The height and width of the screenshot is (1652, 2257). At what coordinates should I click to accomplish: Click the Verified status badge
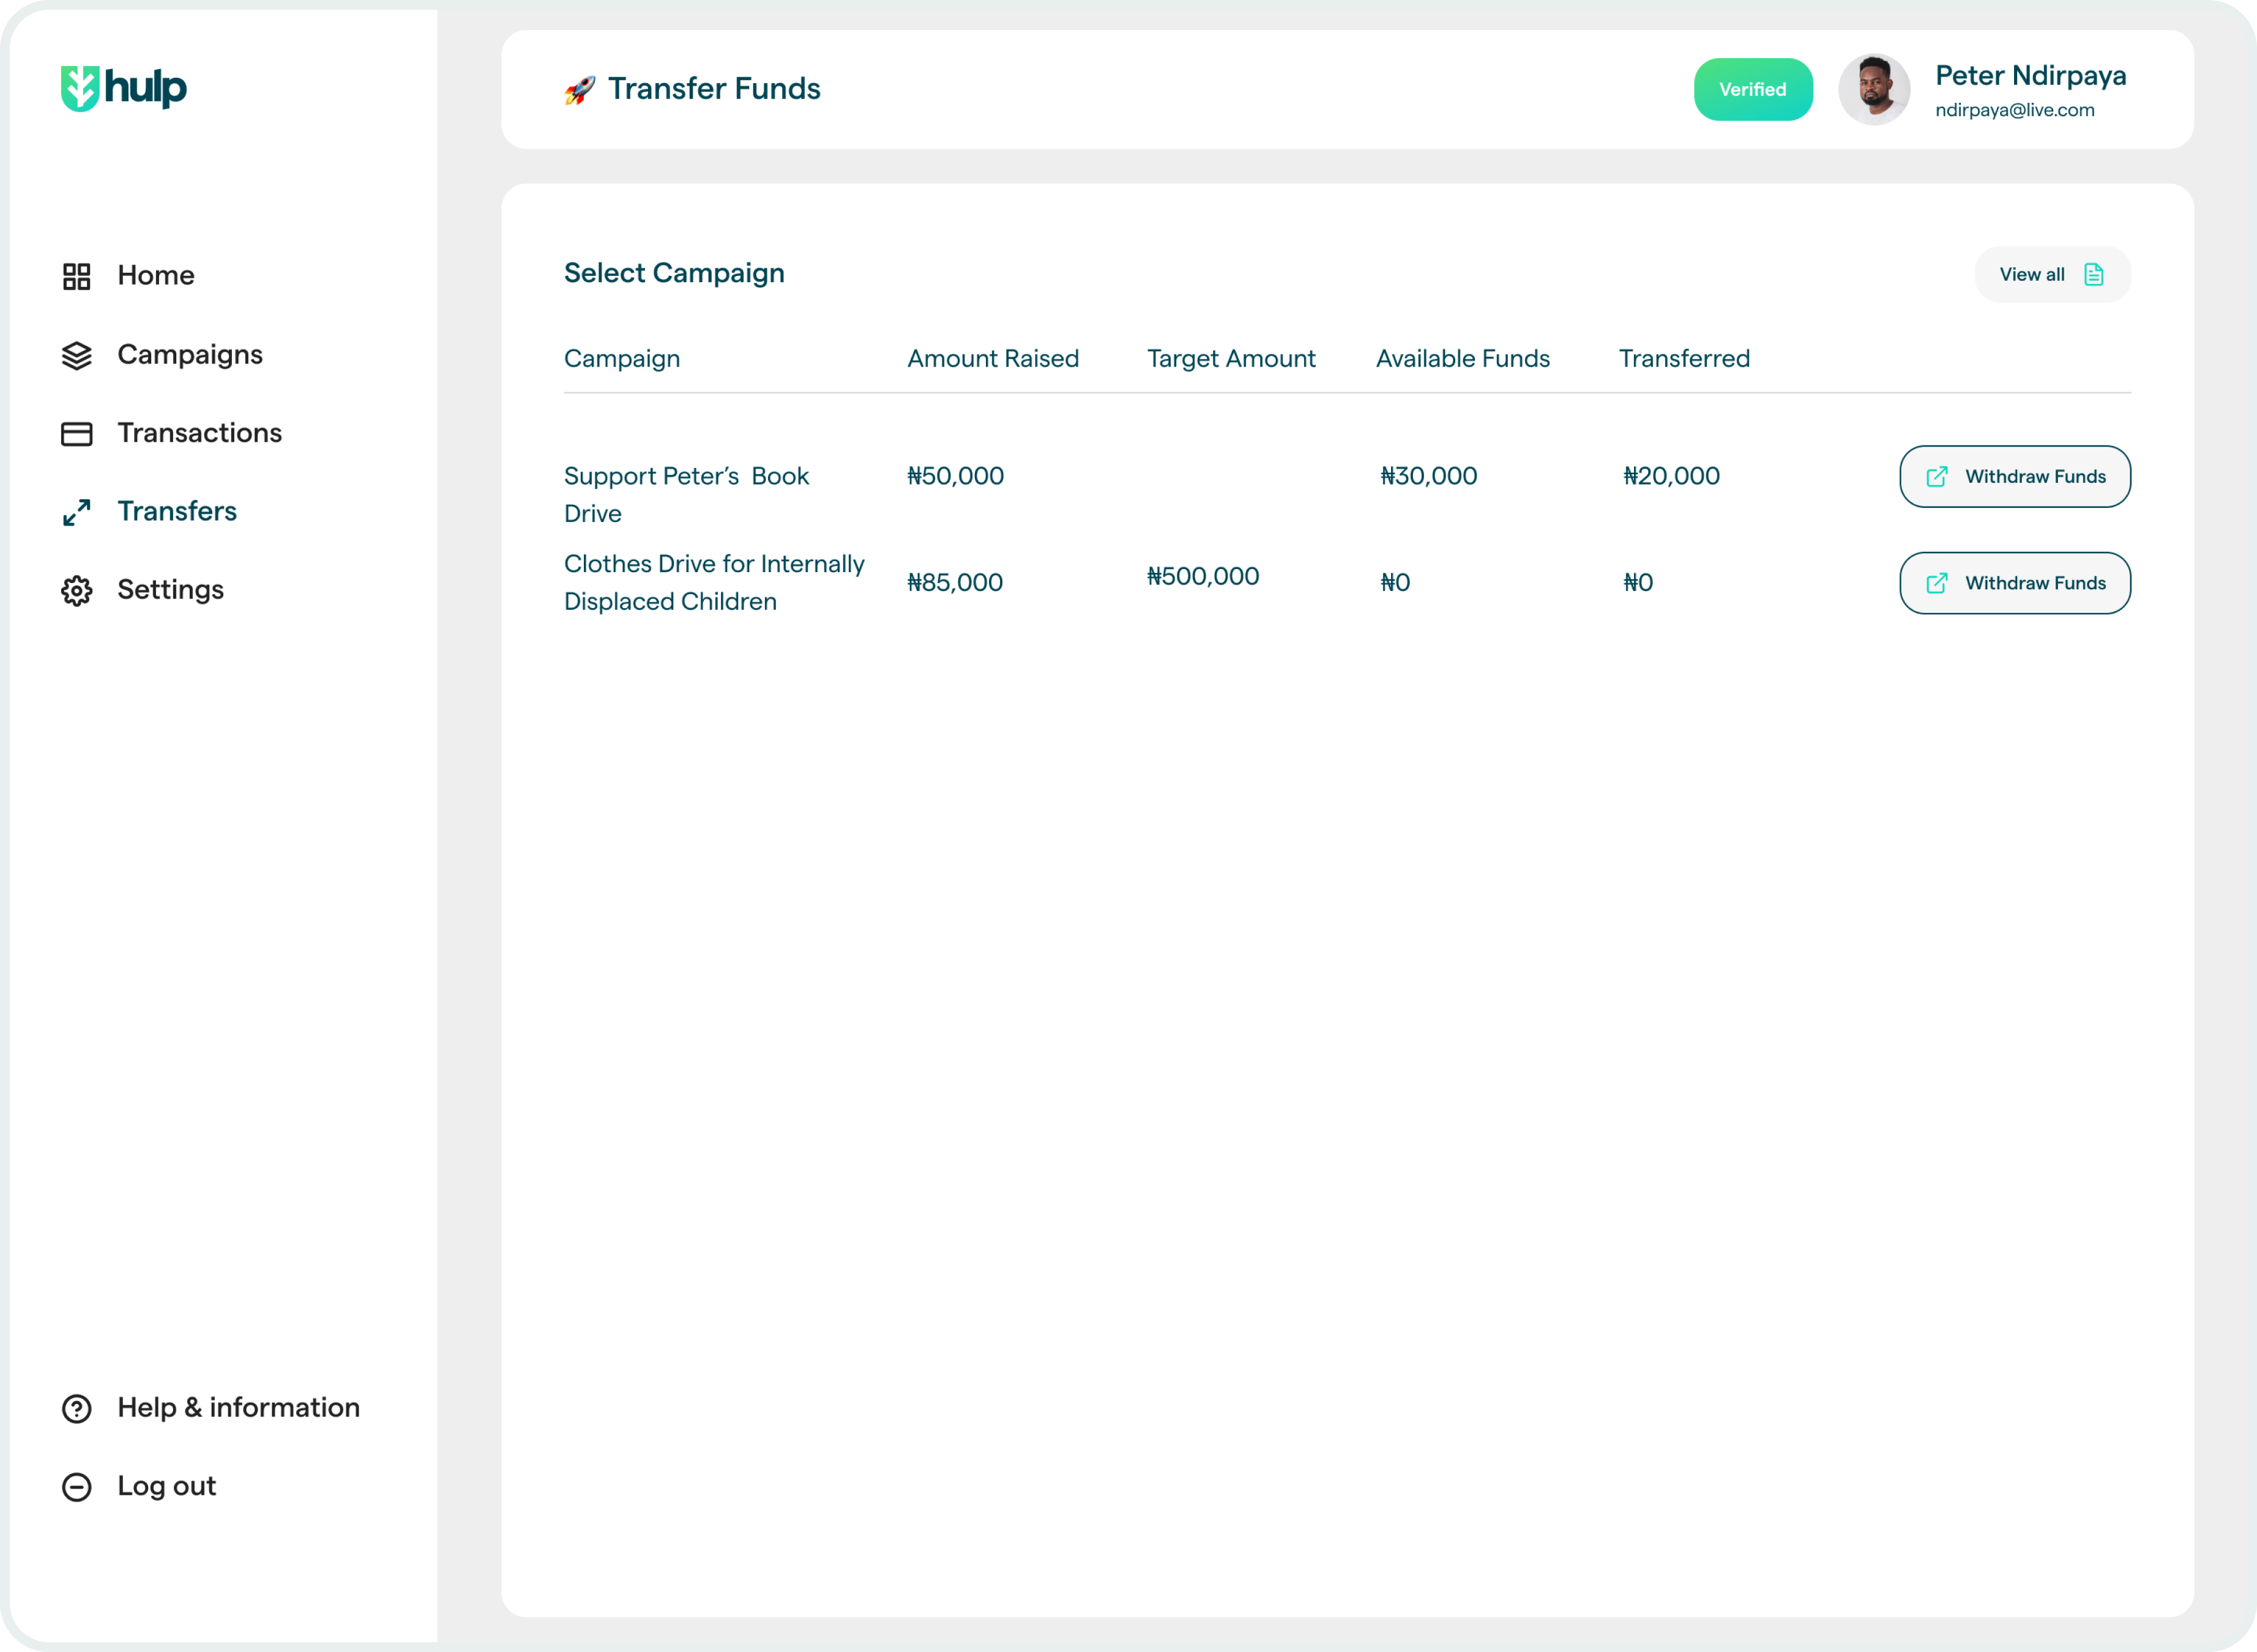(x=1752, y=90)
